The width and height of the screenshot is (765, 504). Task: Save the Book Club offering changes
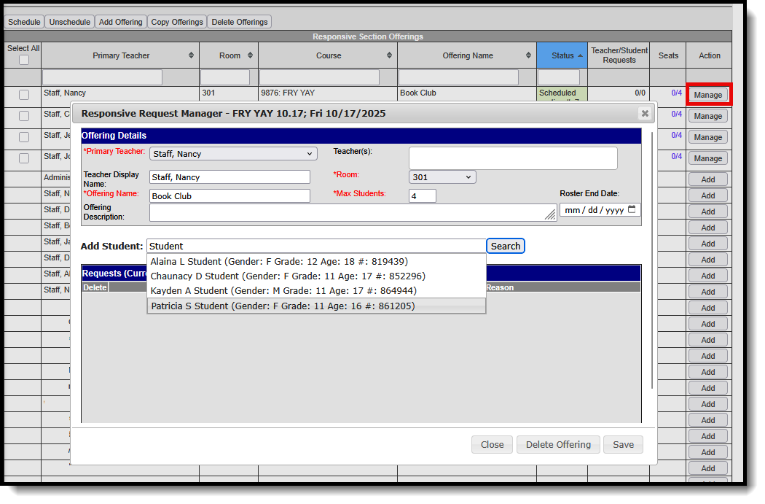point(623,444)
